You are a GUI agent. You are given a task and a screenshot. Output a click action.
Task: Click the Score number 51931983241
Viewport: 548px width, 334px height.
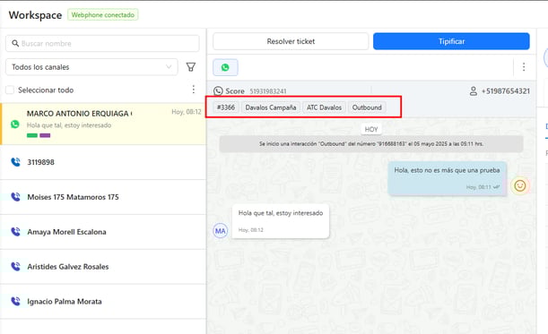click(x=267, y=91)
